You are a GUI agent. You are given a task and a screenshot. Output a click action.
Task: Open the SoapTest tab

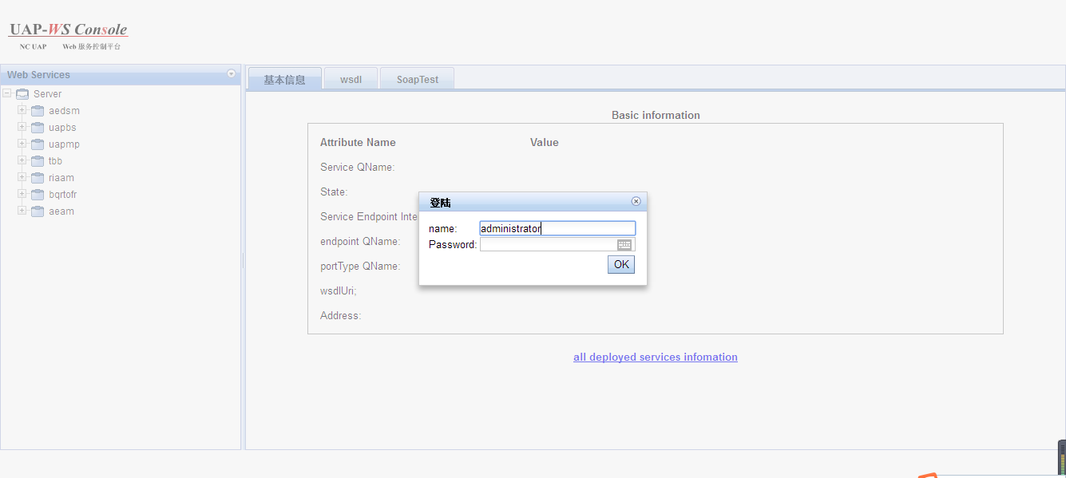(418, 79)
